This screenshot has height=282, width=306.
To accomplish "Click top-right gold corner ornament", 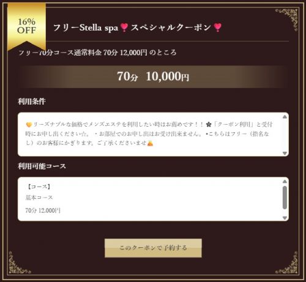I will click(286, 20).
